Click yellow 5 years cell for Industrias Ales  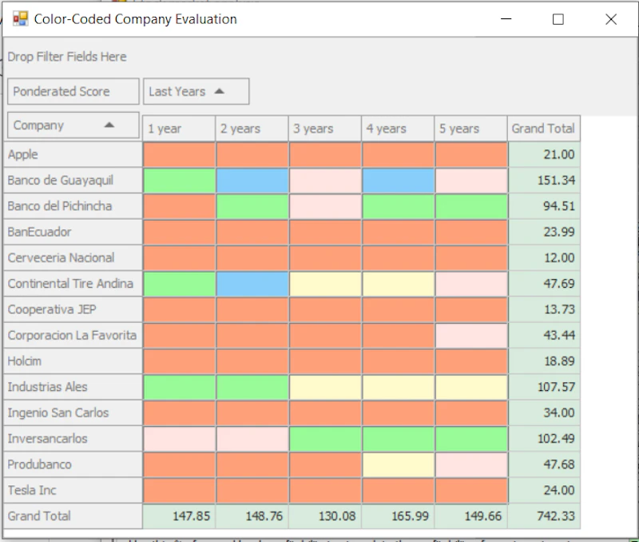[471, 387]
